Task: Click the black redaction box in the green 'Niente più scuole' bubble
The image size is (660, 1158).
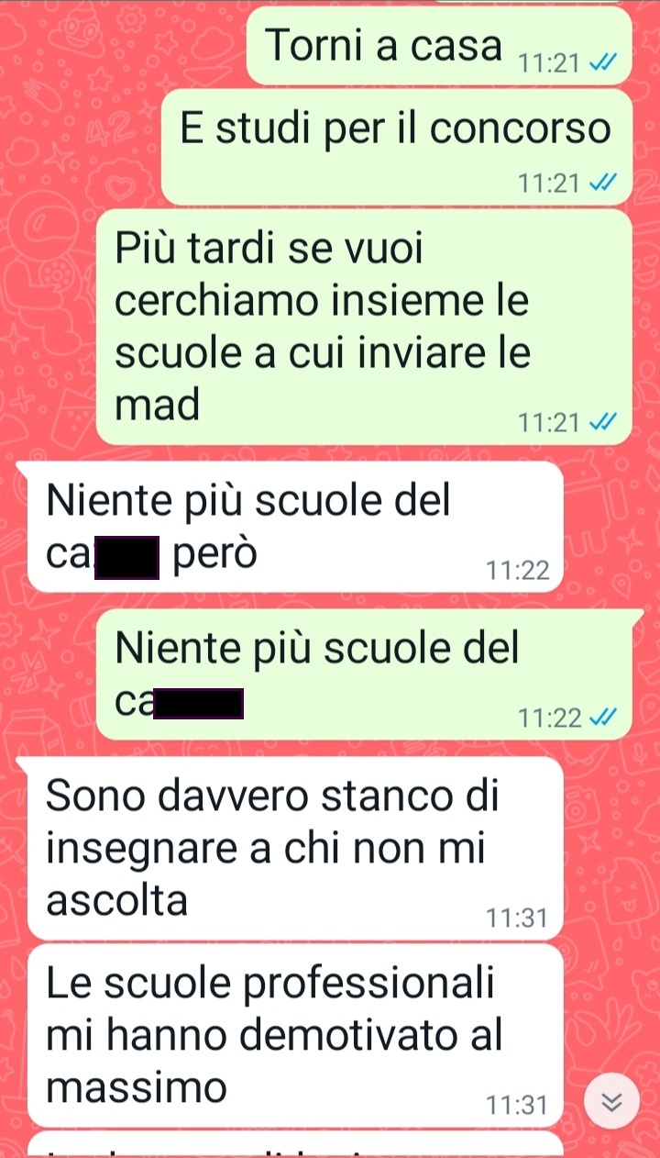Action: [198, 704]
